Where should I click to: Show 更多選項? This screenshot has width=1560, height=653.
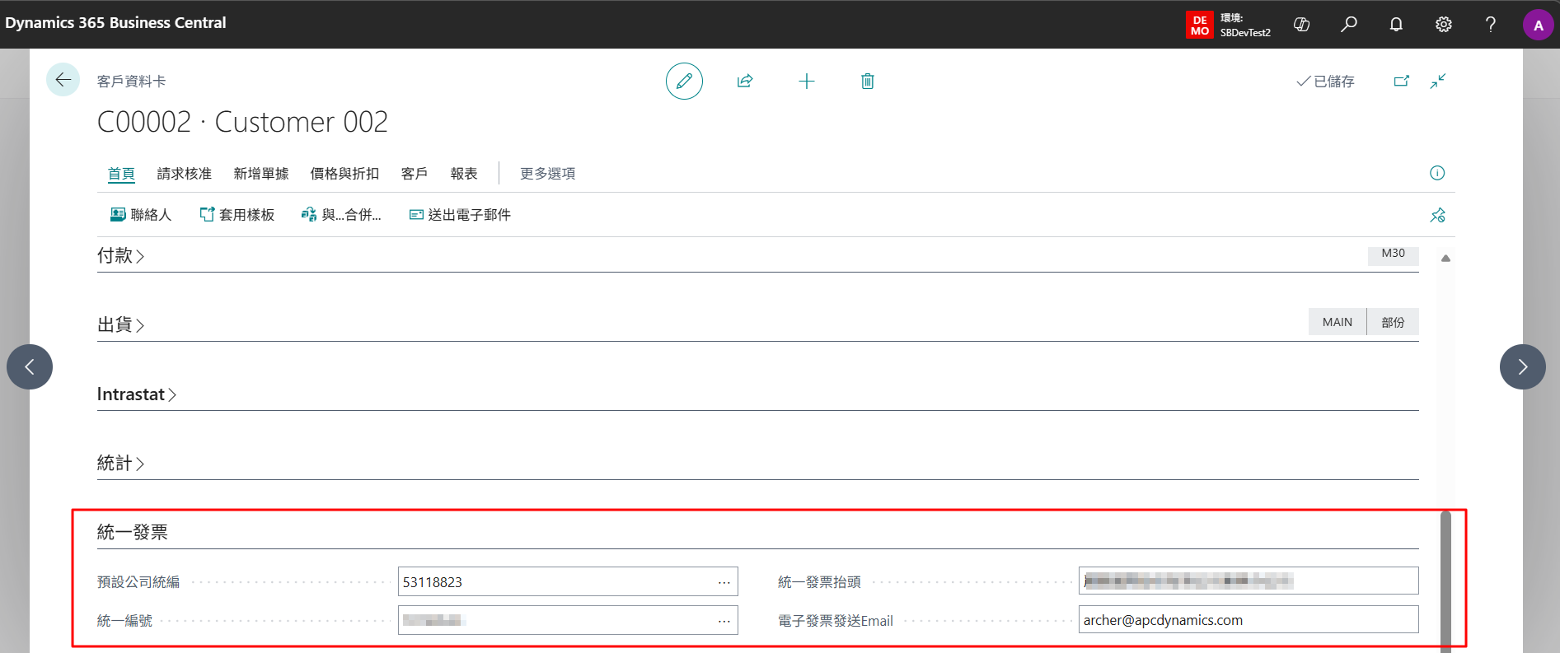point(548,174)
